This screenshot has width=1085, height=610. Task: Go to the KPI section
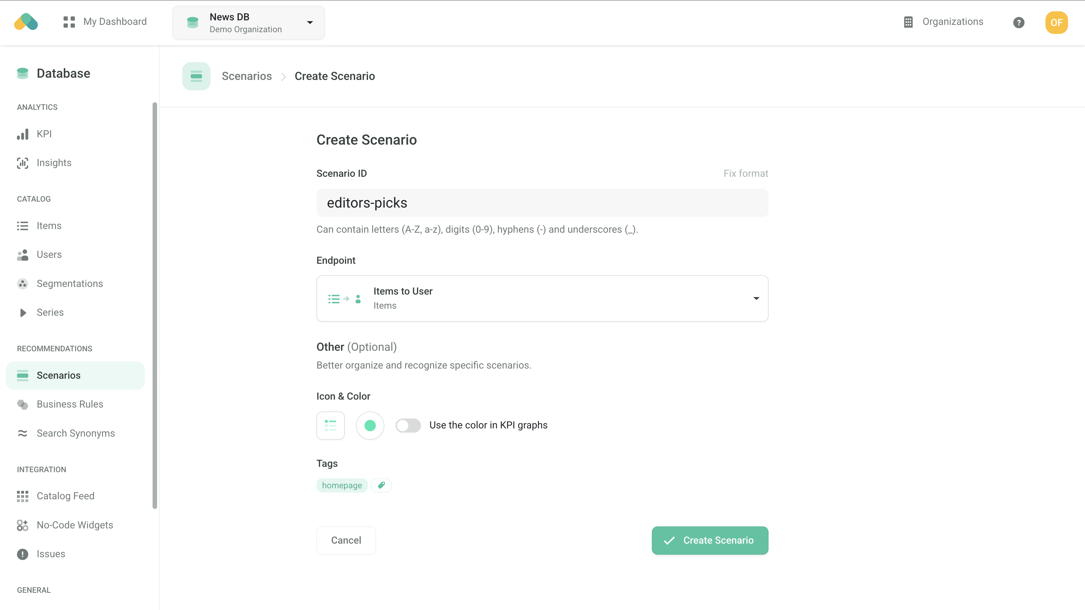pyautogui.click(x=44, y=134)
